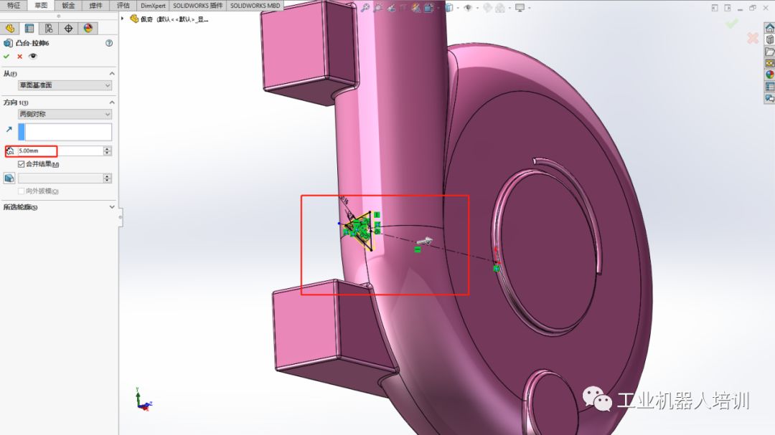
Task: Click the tile-left document window icon
Action: 714,8
